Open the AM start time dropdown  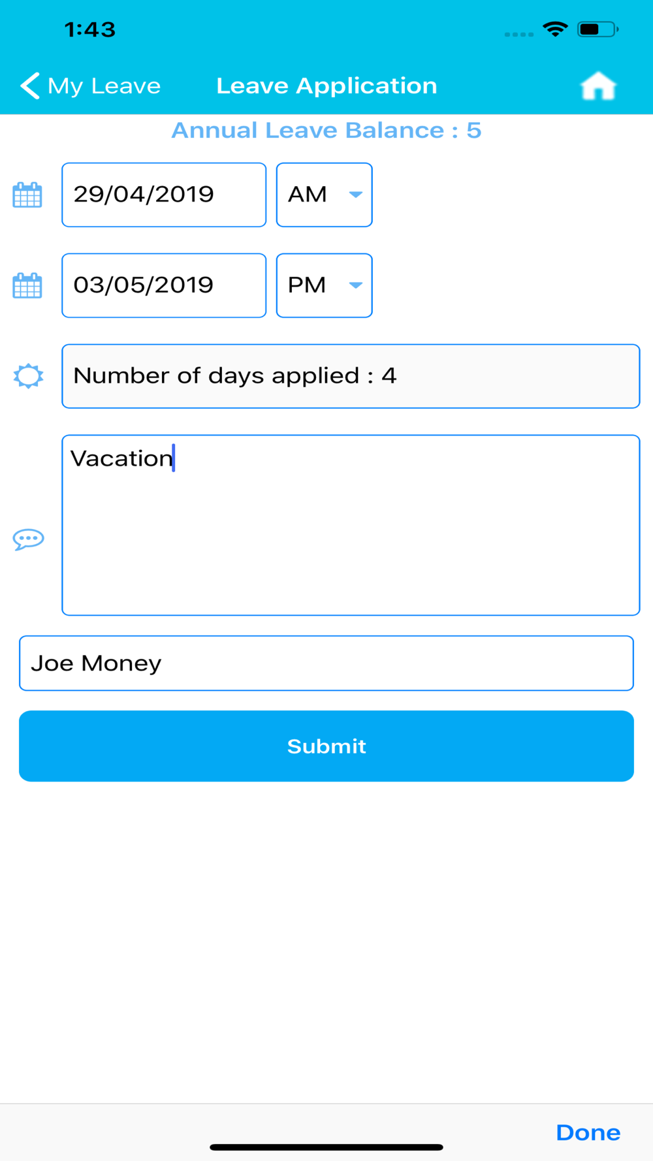(325, 195)
